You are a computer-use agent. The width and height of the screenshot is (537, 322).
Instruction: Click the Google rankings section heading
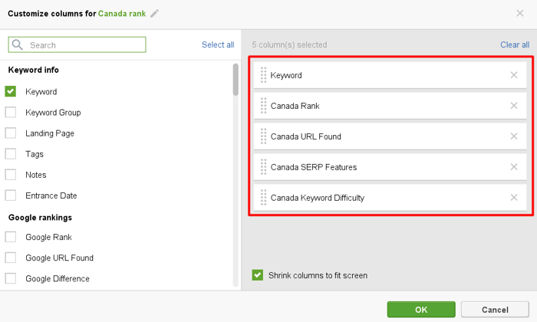[x=40, y=218]
